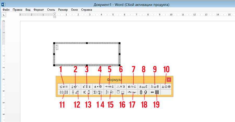Expand the integral templates palette
The height and width of the screenshot is (122, 235).
[109, 92]
